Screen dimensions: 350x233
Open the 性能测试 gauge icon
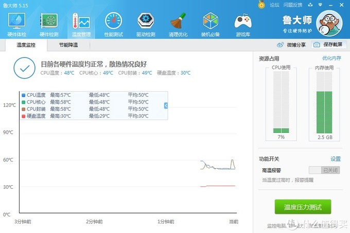click(x=113, y=21)
